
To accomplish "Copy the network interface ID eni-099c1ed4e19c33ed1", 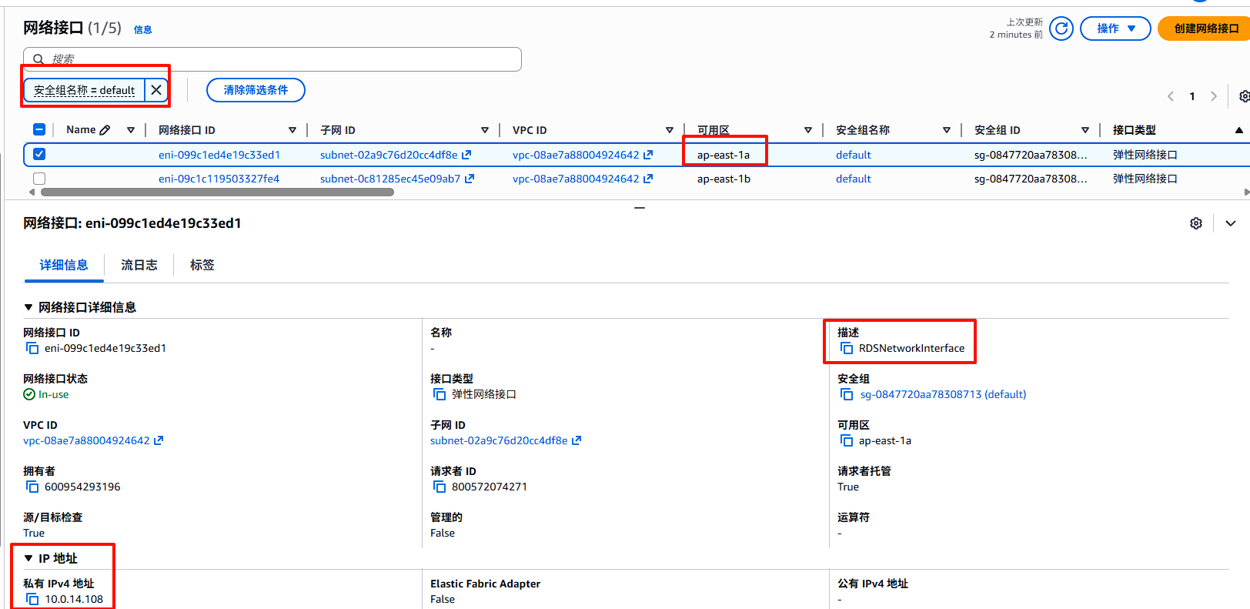I will [32, 348].
